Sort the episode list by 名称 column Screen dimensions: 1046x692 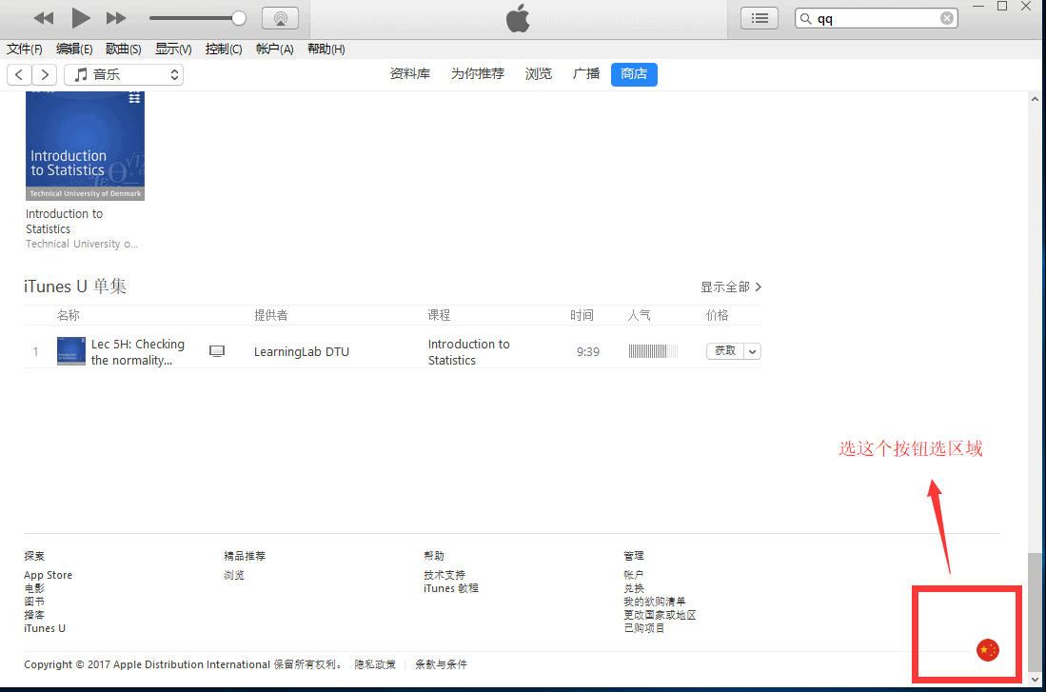point(68,315)
